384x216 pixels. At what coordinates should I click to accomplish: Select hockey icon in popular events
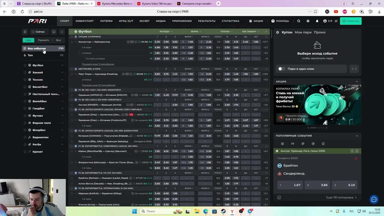pos(303,144)
